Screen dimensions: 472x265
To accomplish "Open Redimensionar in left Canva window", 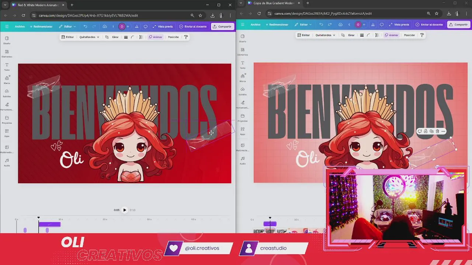I will (x=41, y=26).
